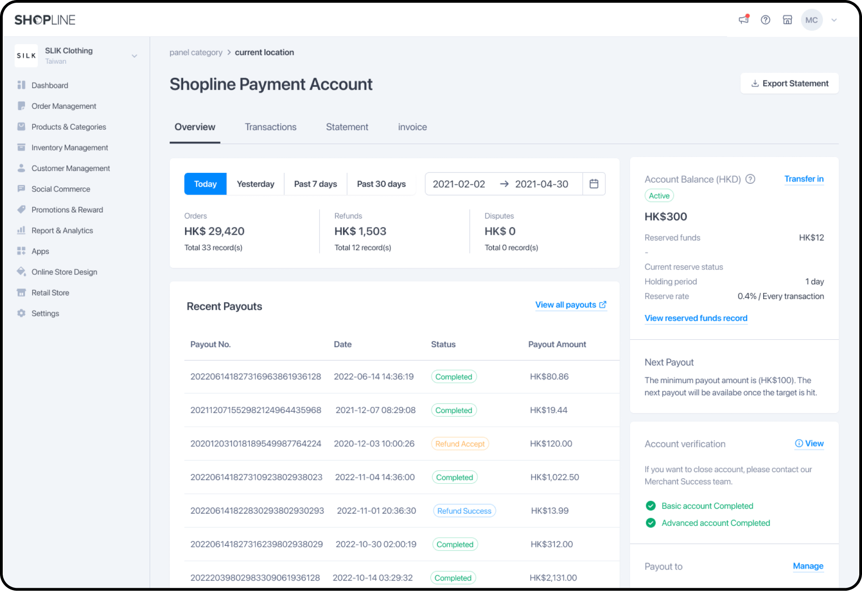Open Promotions & Reward in the sidebar

67,210
